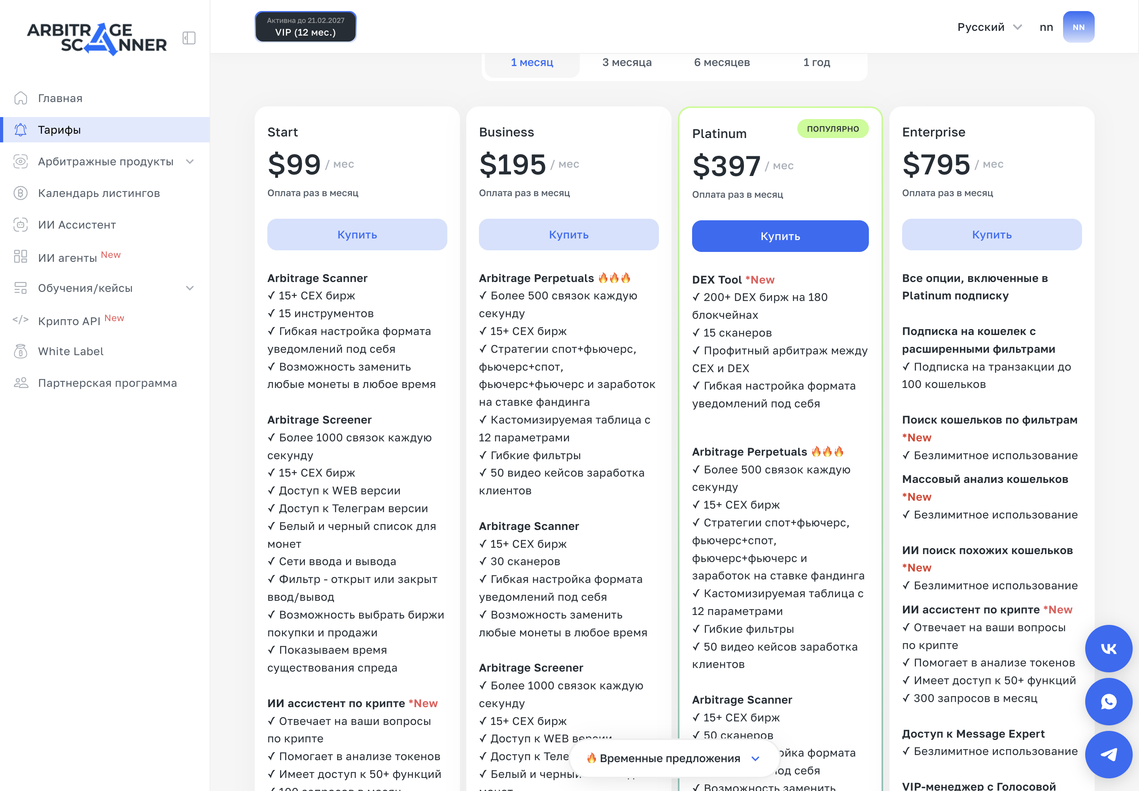Open the Русский language dropdown
Screen dimensions: 1139x791
pos(990,27)
